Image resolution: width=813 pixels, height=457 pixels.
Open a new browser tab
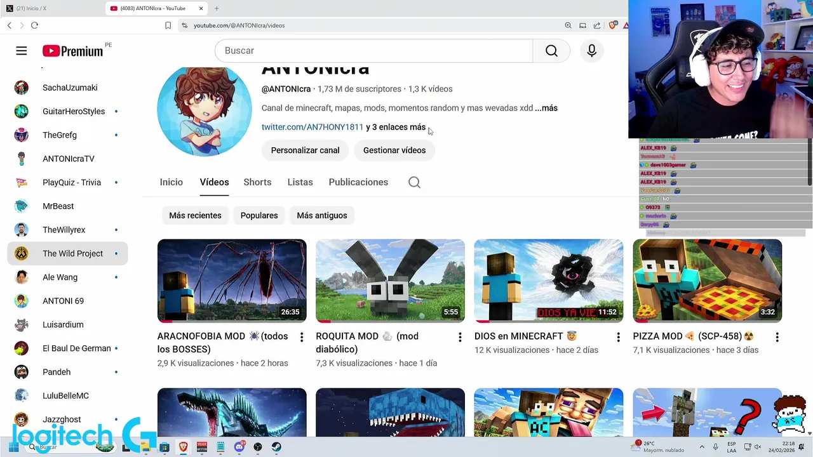pyautogui.click(x=217, y=8)
